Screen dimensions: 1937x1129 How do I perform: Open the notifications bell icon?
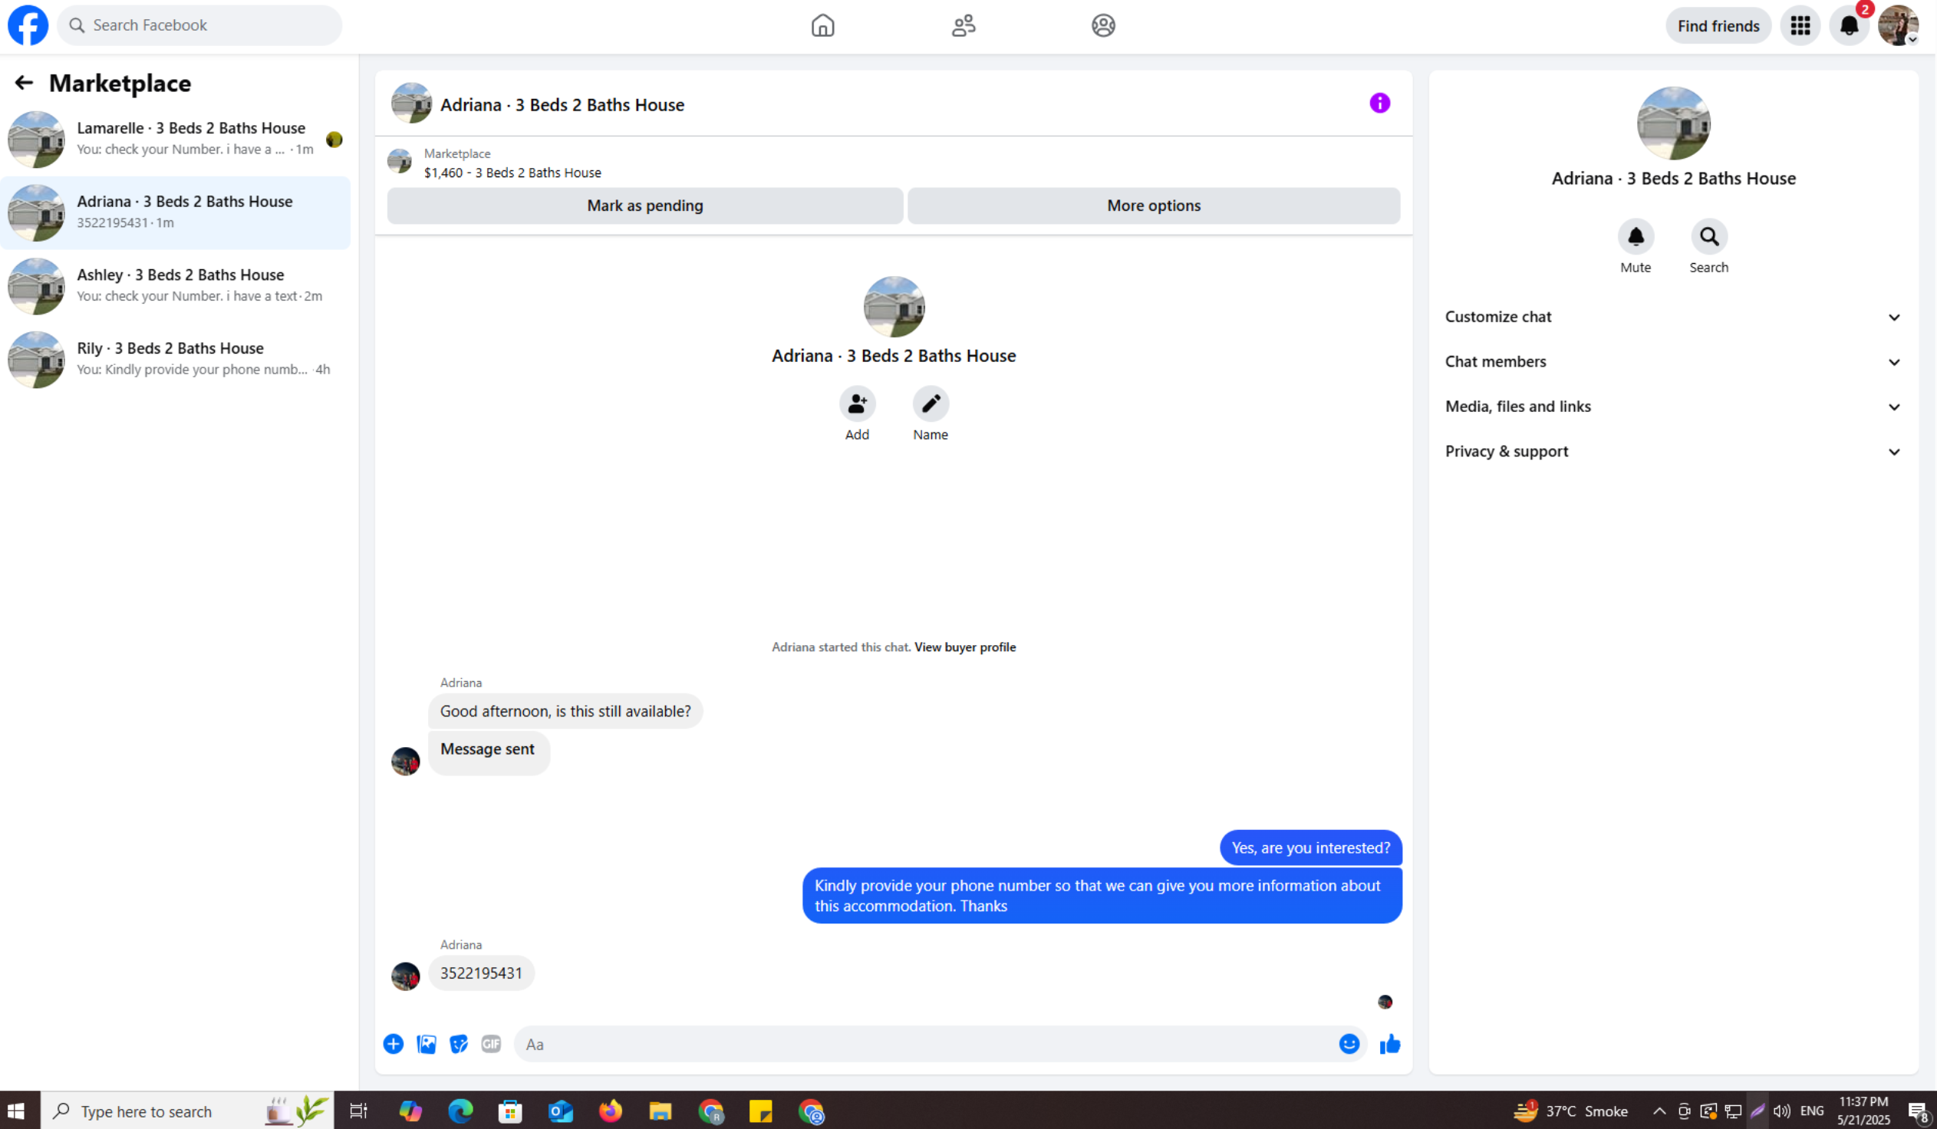[1849, 25]
